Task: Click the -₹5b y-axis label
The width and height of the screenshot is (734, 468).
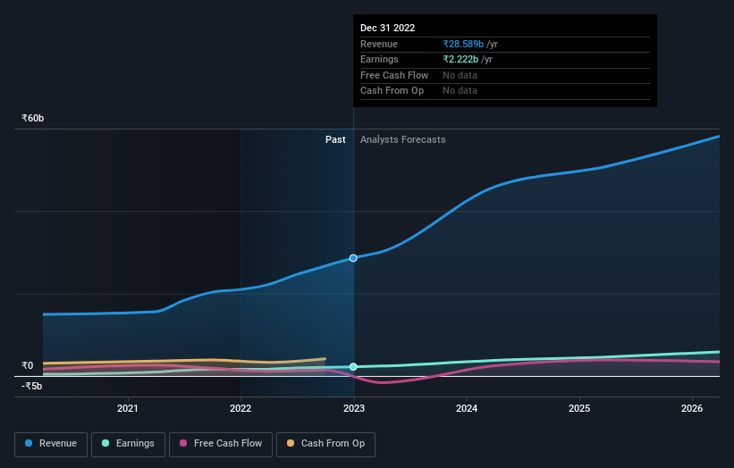Action: 32,386
